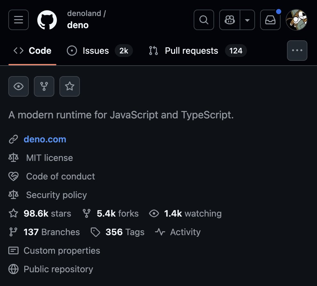Image resolution: width=317 pixels, height=286 pixels.
Task: View 98.6k stars list
Action: (47, 213)
